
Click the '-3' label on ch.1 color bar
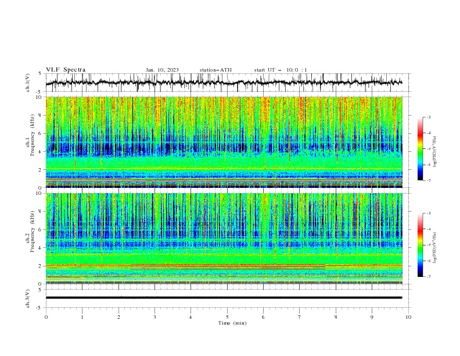click(428, 117)
